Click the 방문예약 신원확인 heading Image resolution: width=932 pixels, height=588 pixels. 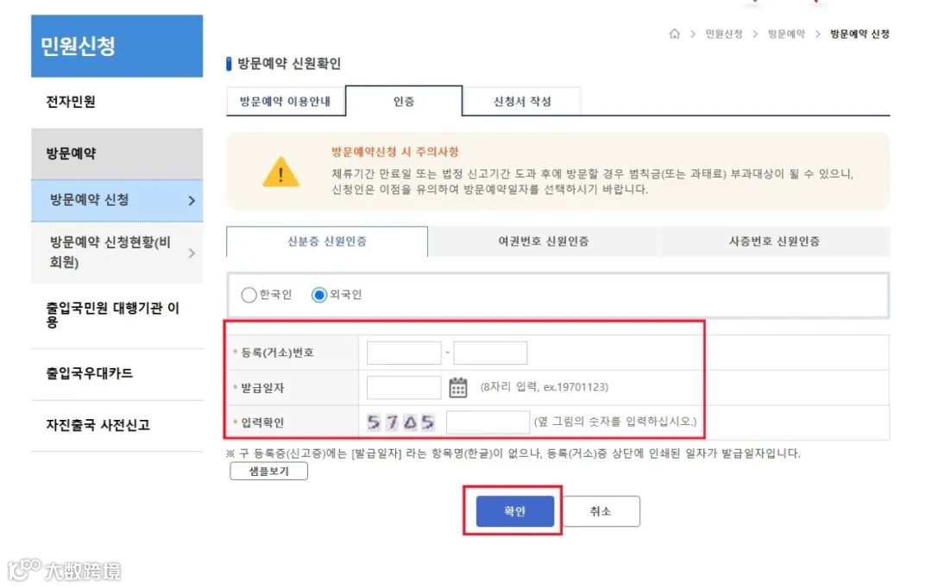tap(289, 64)
